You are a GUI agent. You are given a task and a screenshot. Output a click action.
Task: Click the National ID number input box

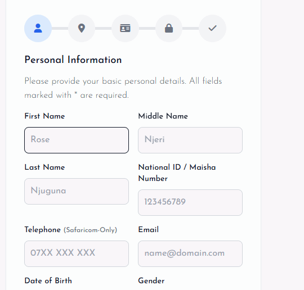(190, 202)
